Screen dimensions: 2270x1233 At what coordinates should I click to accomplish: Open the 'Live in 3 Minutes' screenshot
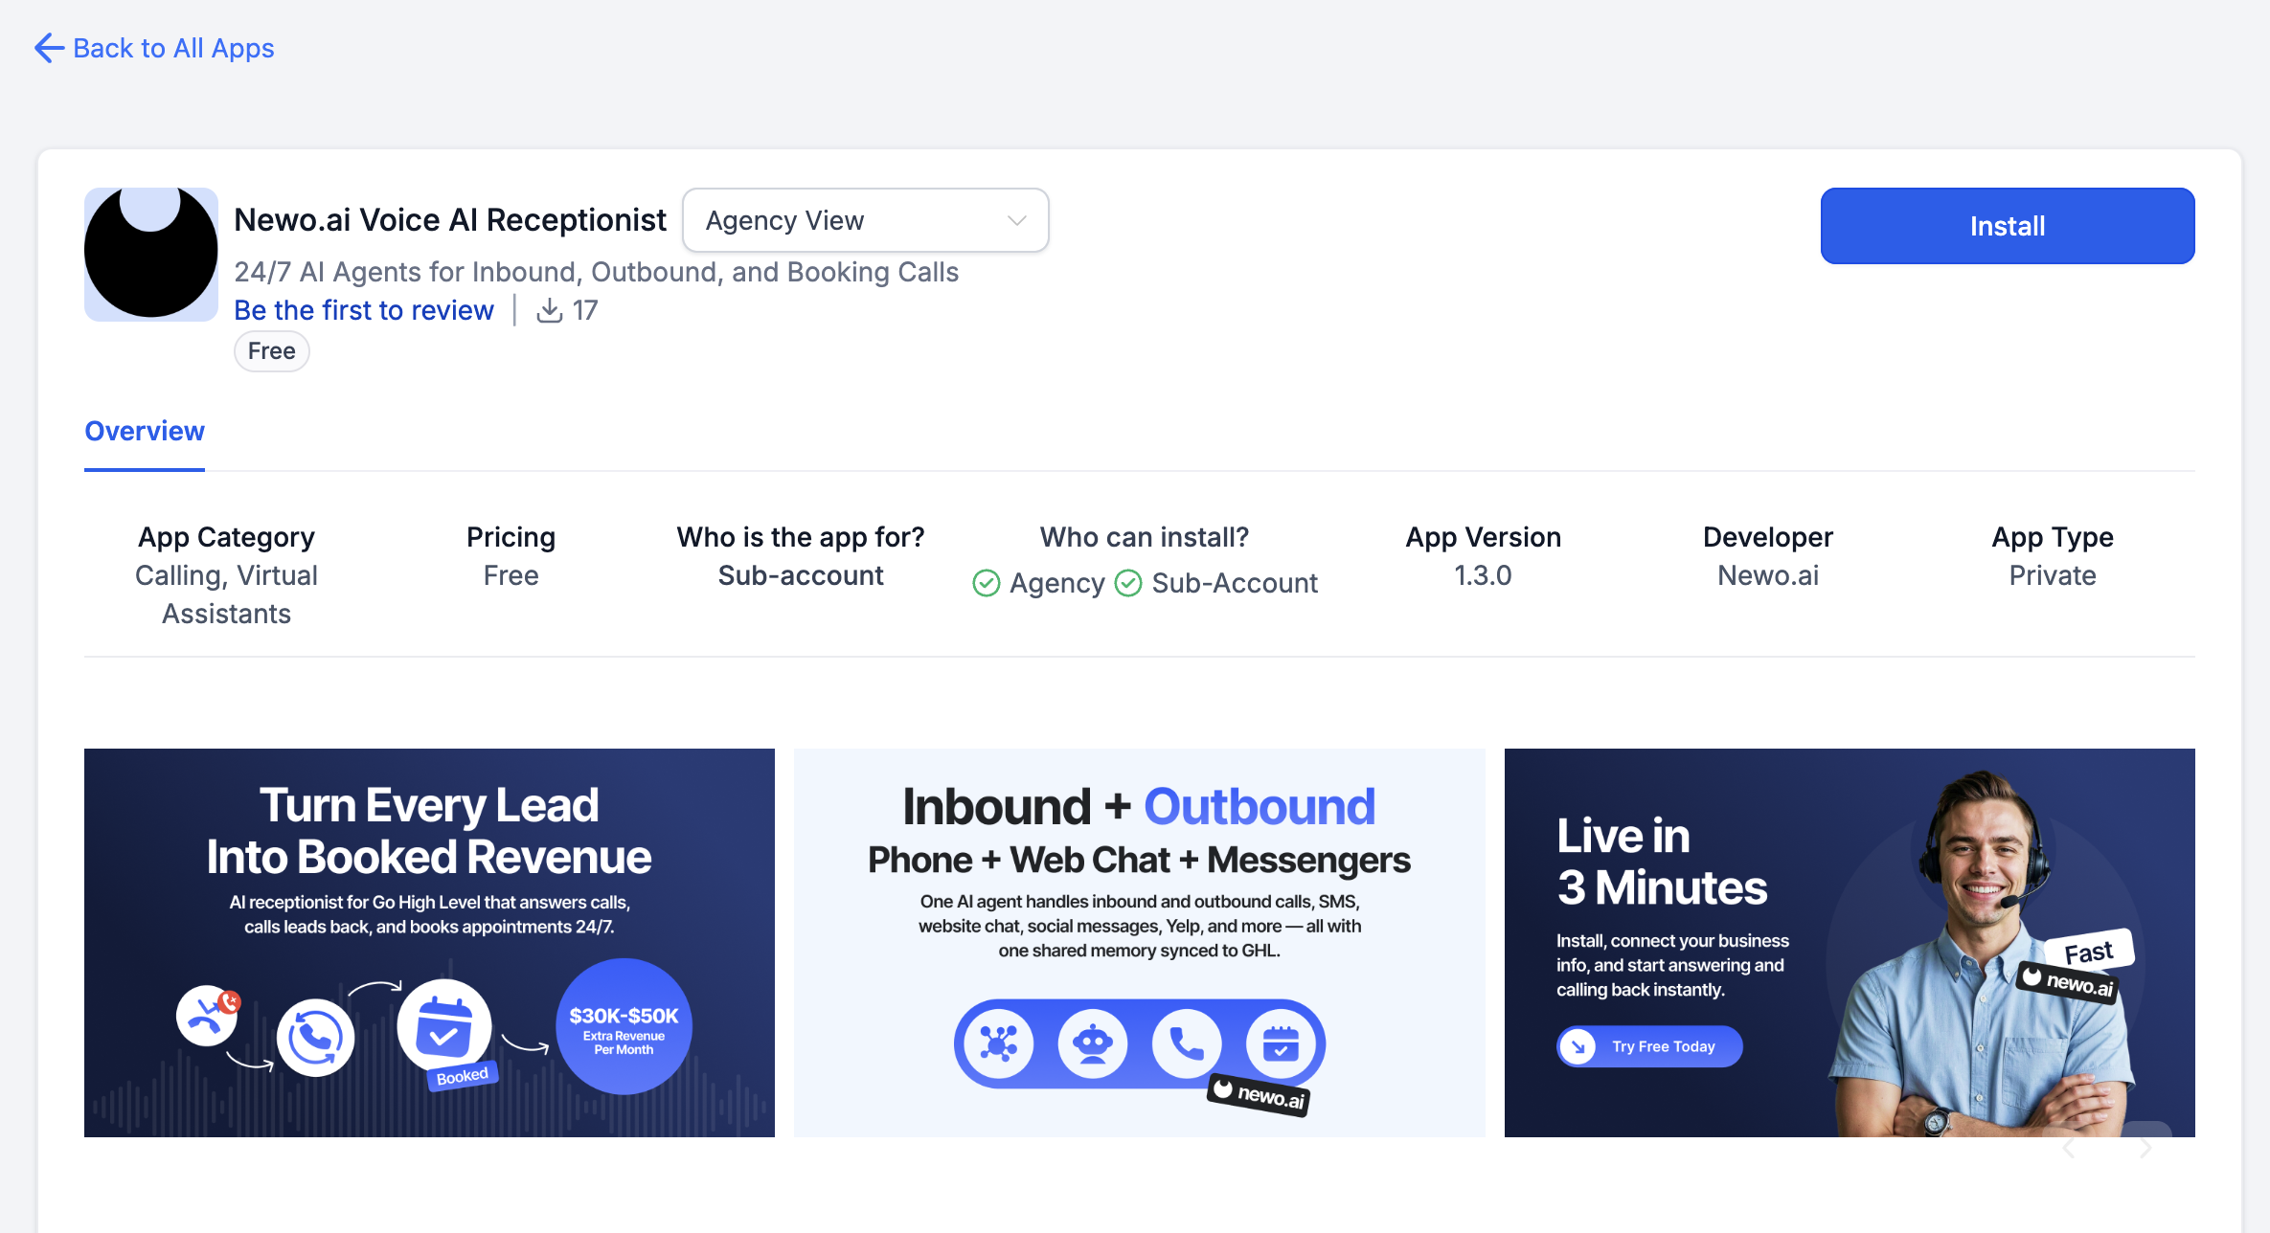(x=1850, y=943)
